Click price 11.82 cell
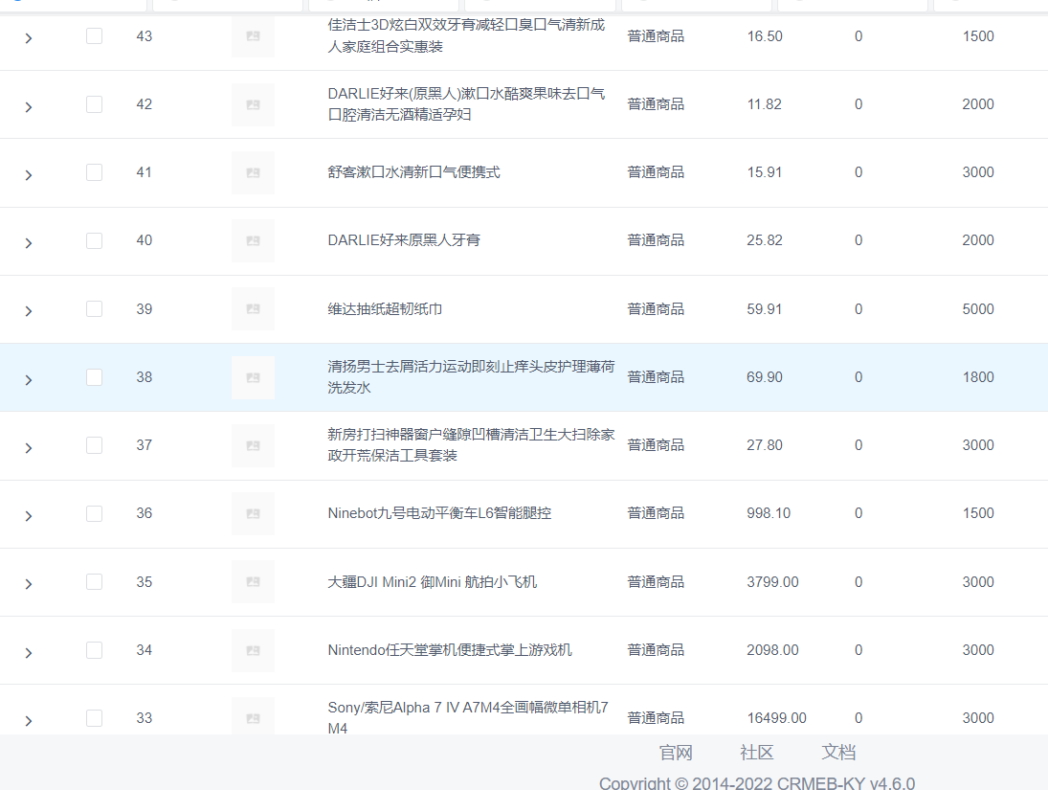The image size is (1048, 790). (x=765, y=104)
